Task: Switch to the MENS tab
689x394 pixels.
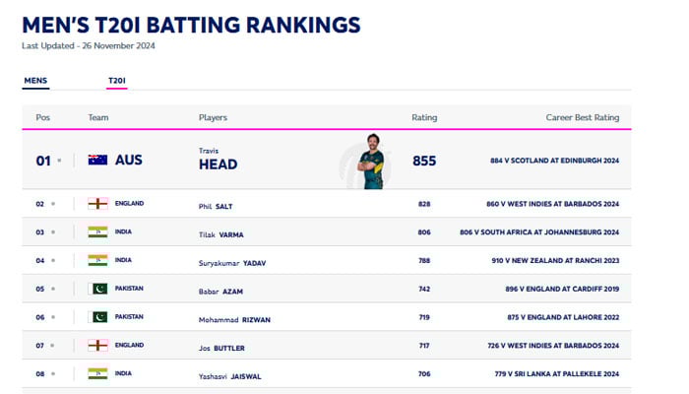Action: tap(35, 81)
